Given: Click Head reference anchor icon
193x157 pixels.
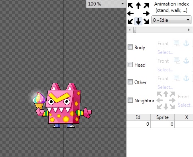Looking at the screenshot, I should point(186,61).
